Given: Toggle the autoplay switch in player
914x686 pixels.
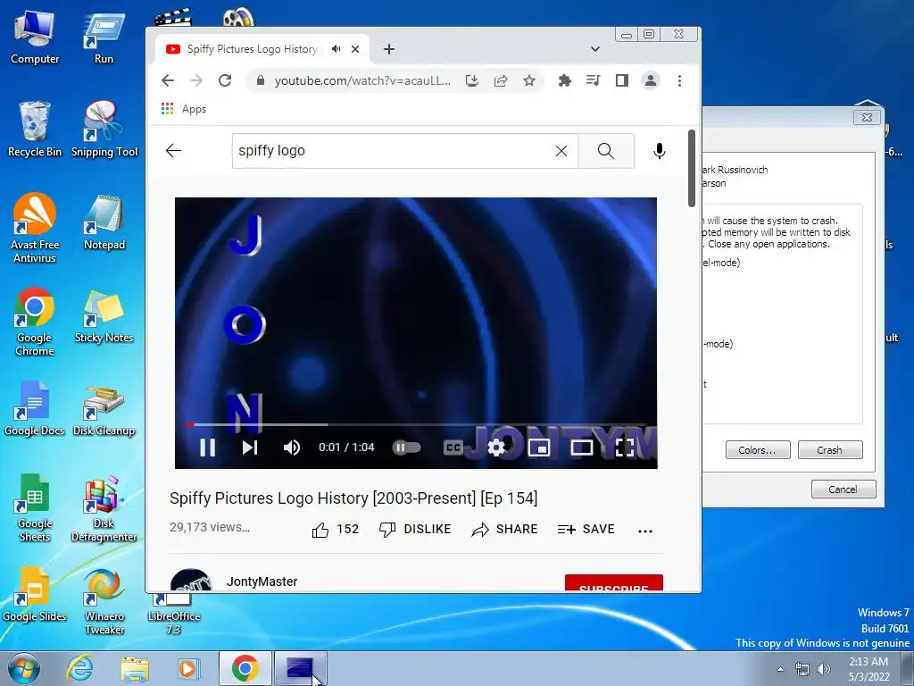Looking at the screenshot, I should [406, 448].
